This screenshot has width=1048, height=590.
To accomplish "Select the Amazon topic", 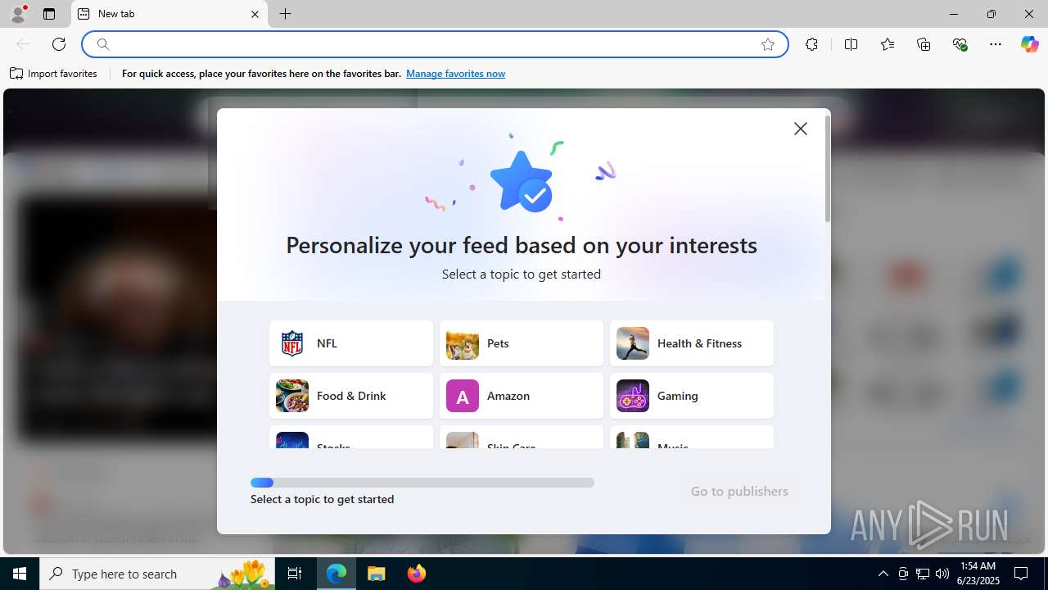I will [x=522, y=396].
